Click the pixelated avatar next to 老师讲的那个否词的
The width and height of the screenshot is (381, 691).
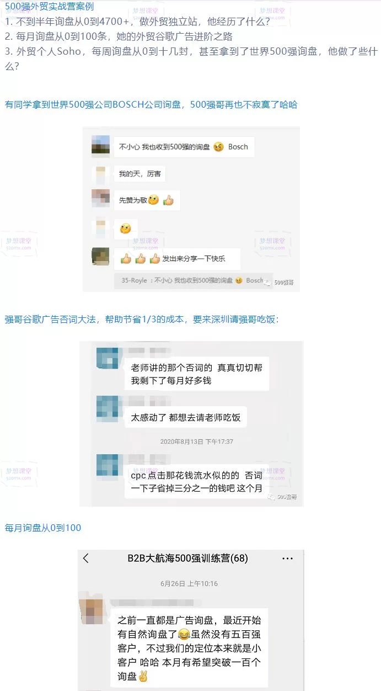108,358
